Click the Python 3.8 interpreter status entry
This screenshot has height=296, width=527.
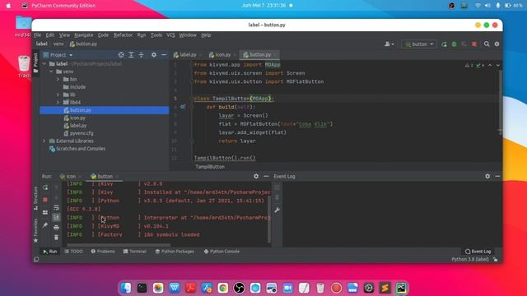470,260
